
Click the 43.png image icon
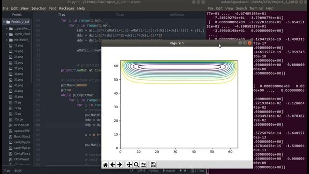tap(11, 97)
